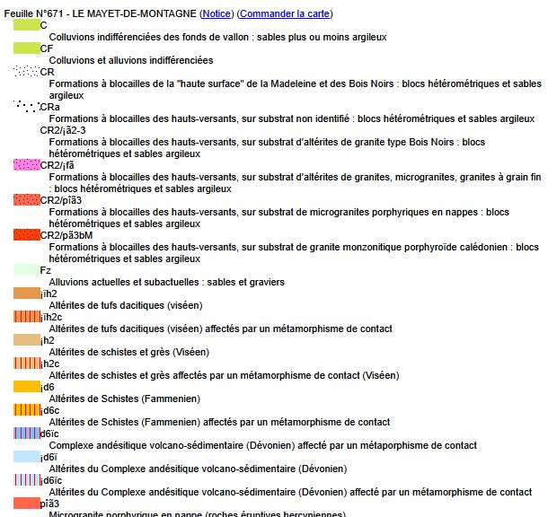
Task: Select the green swatch labeled C
Action: point(26,25)
